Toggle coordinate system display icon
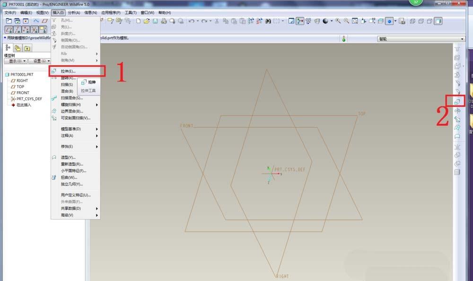Viewport: 473px width, 281px height. 34,29
